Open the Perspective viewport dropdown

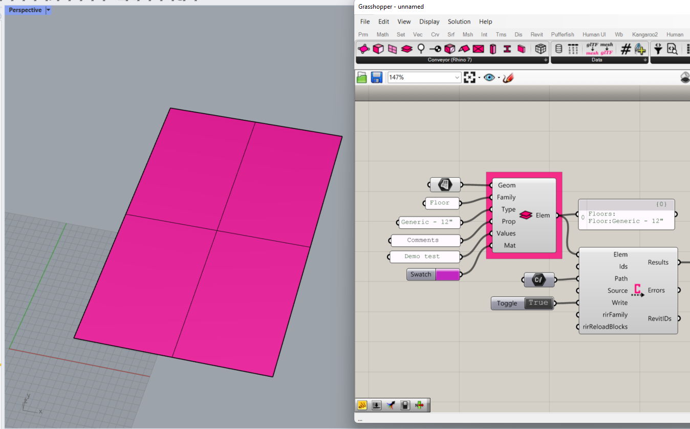tap(48, 10)
